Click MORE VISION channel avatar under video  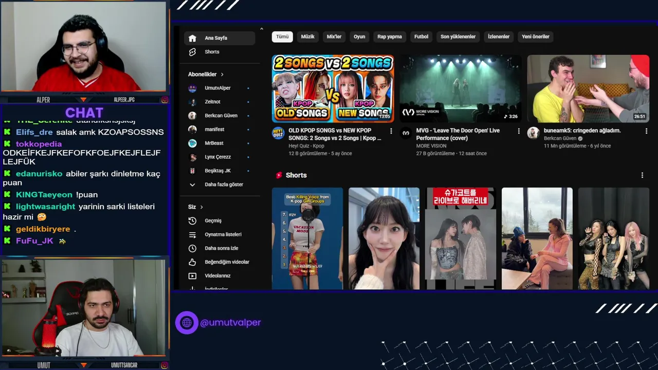pyautogui.click(x=406, y=133)
